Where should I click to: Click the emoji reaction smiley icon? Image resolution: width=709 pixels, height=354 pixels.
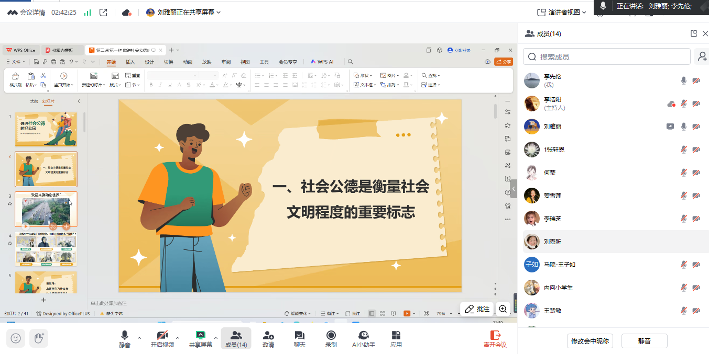tap(16, 338)
